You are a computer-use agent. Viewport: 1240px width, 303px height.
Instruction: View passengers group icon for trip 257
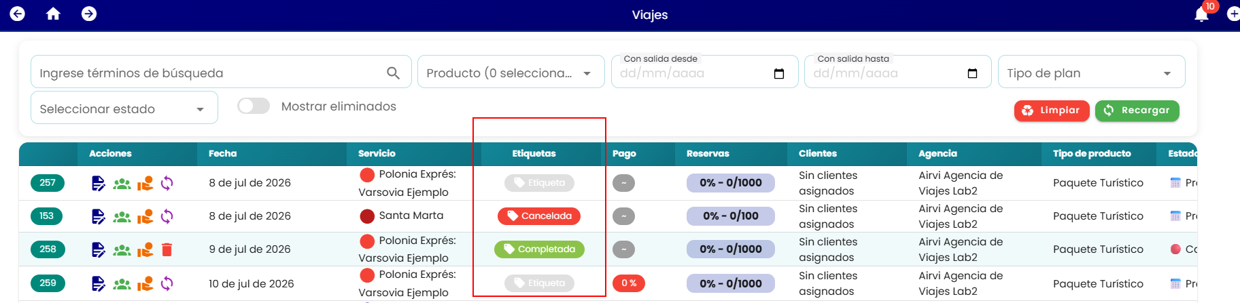122,183
